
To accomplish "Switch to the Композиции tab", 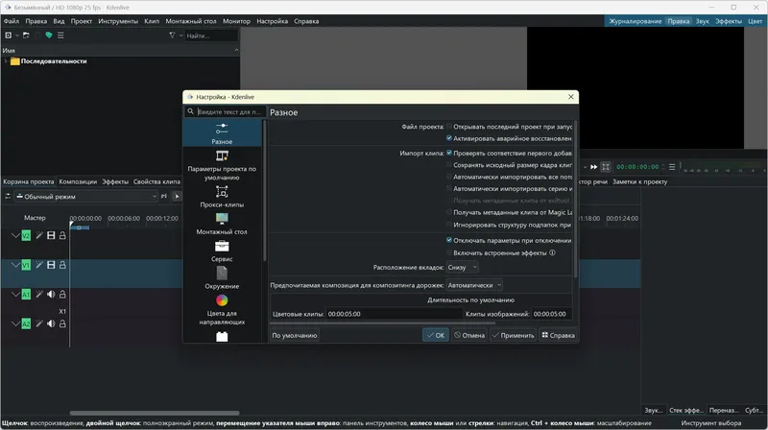I will coord(78,181).
